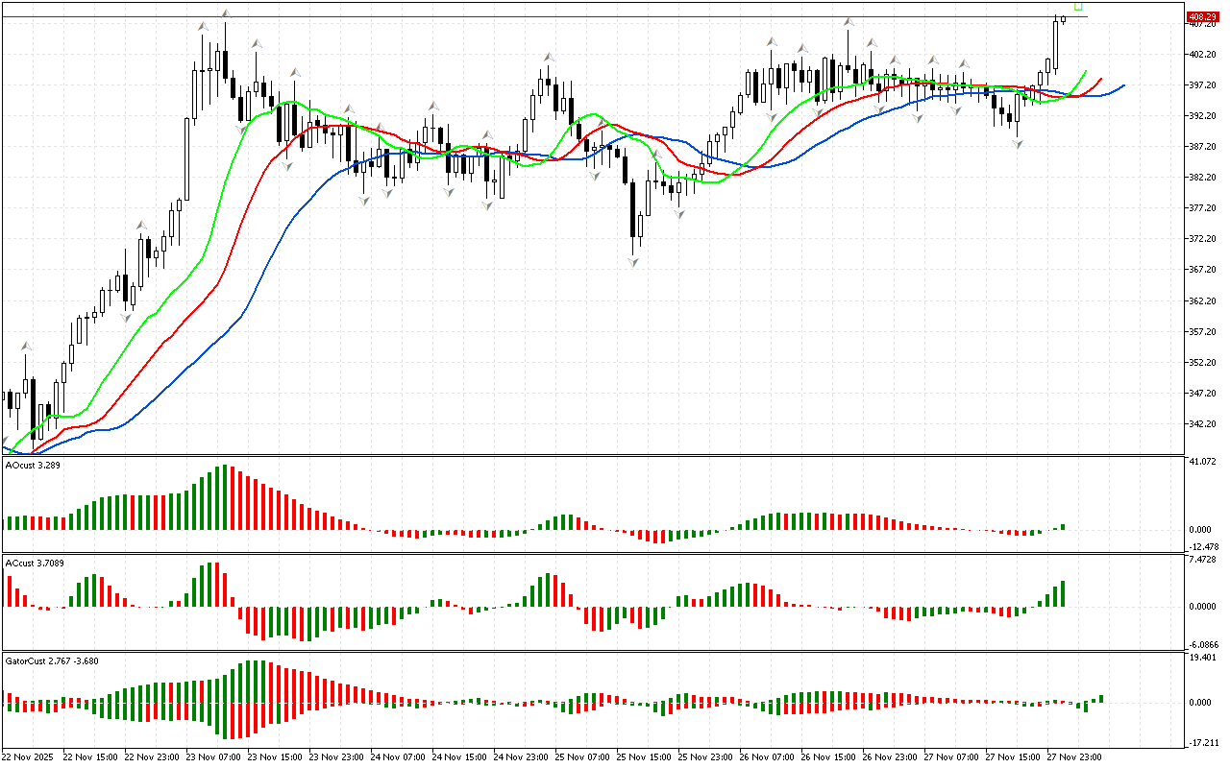Click the AOcust 3.289 indicator label
This screenshot has width=1230, height=768.
(34, 466)
